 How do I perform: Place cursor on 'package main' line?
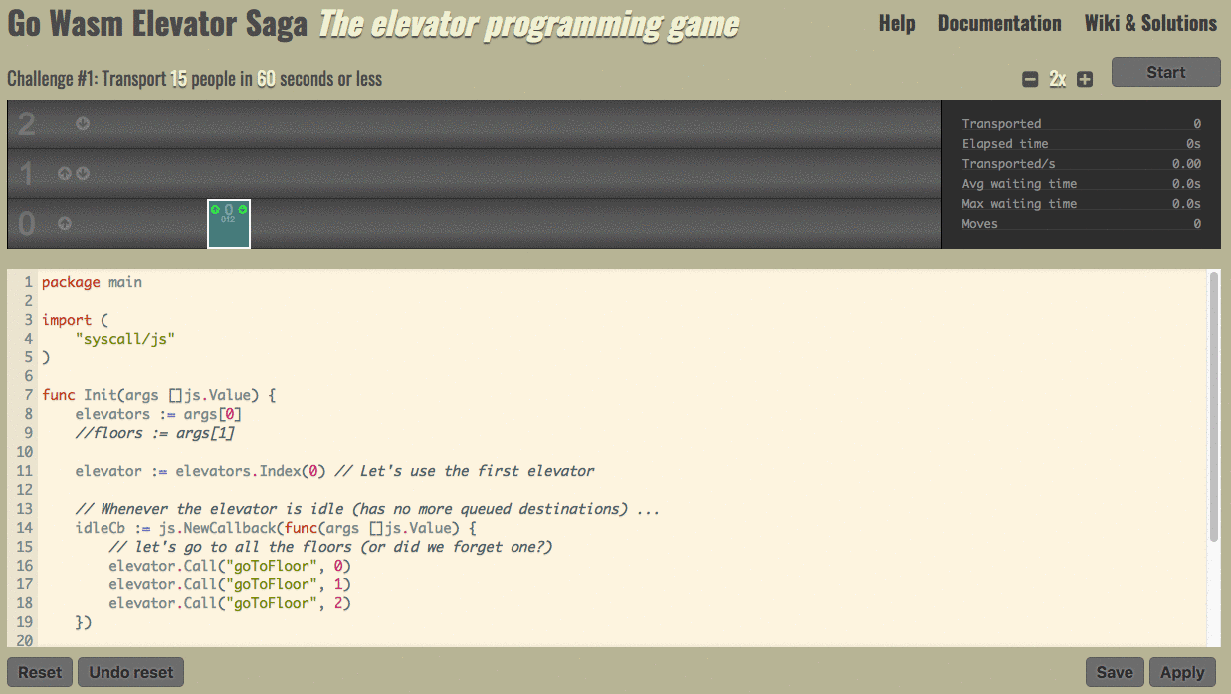point(92,282)
